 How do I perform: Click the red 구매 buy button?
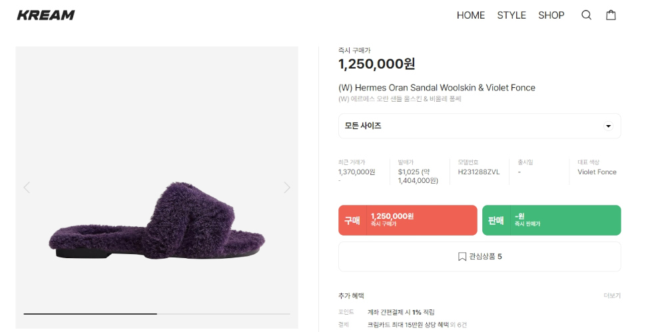[x=408, y=220]
